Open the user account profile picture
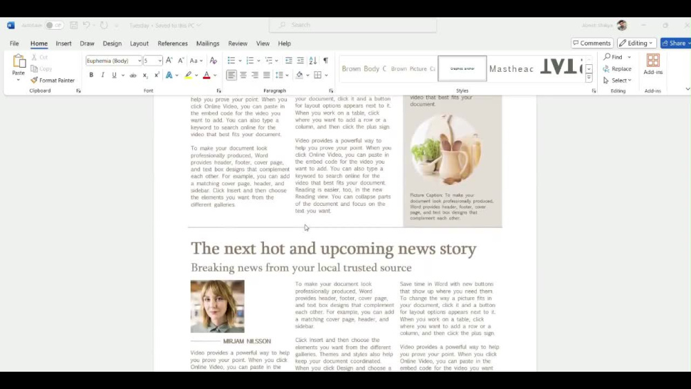The height and width of the screenshot is (389, 691). click(622, 25)
